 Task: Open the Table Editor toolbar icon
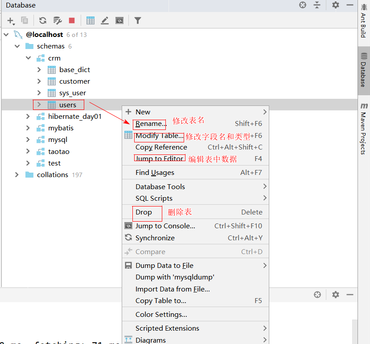pyautogui.click(x=90, y=20)
